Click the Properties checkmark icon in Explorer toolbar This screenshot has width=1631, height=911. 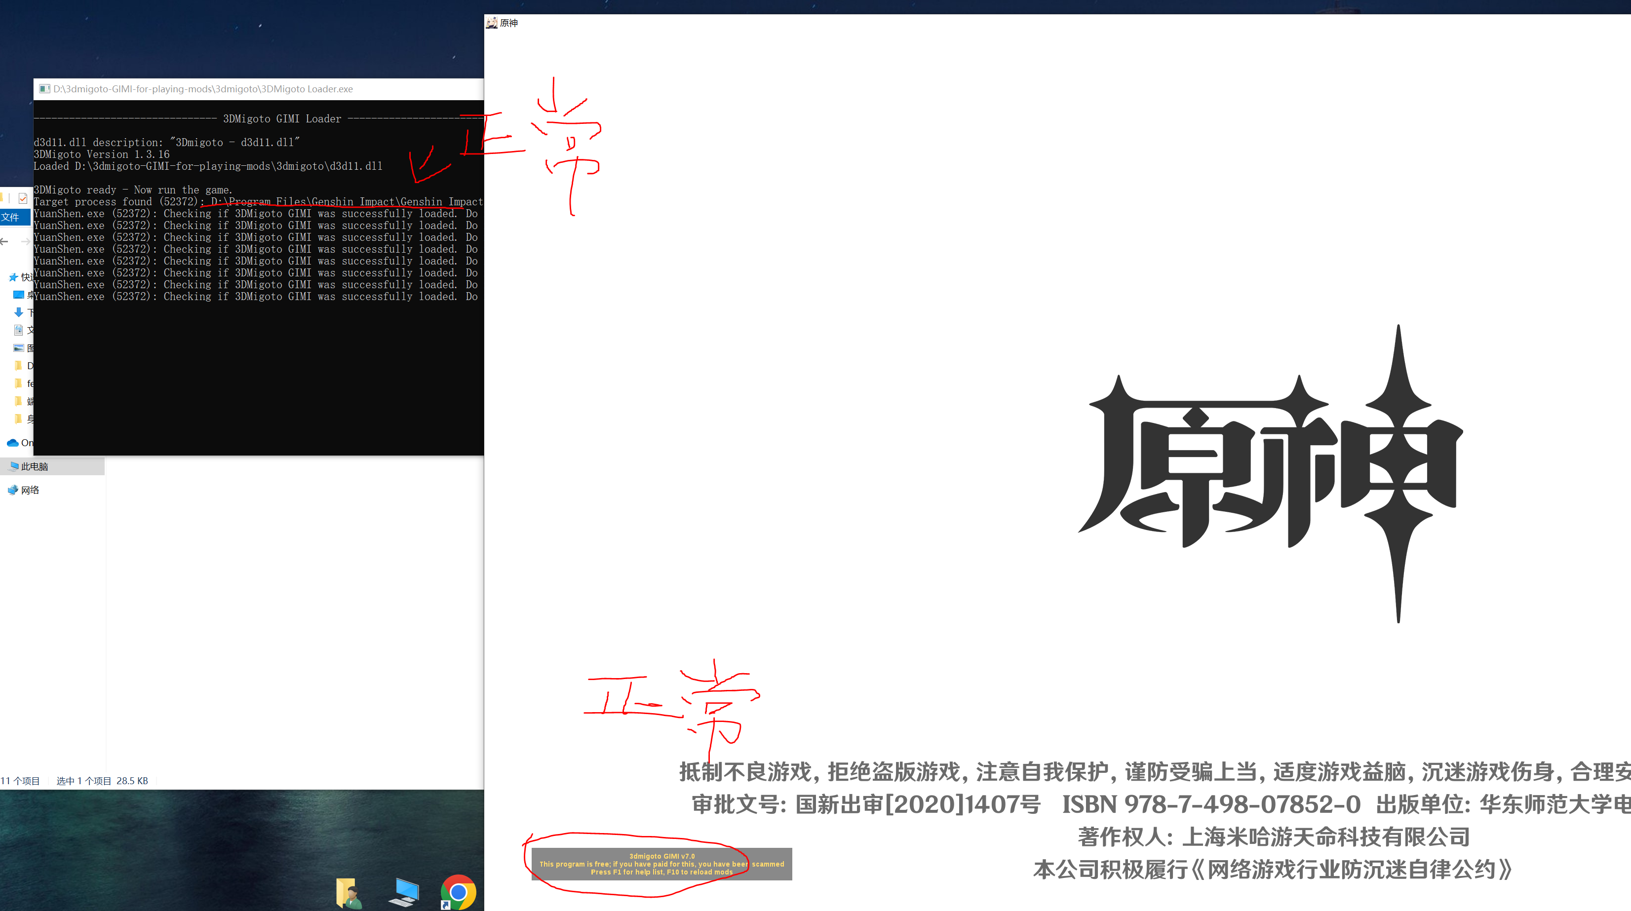tap(23, 198)
